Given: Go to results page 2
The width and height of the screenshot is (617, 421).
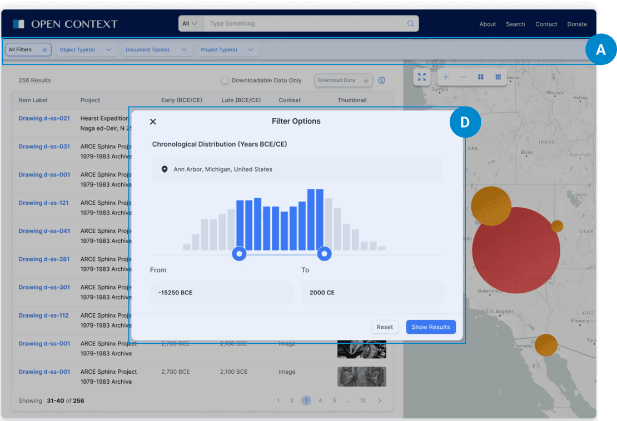Looking at the screenshot, I should 292,400.
